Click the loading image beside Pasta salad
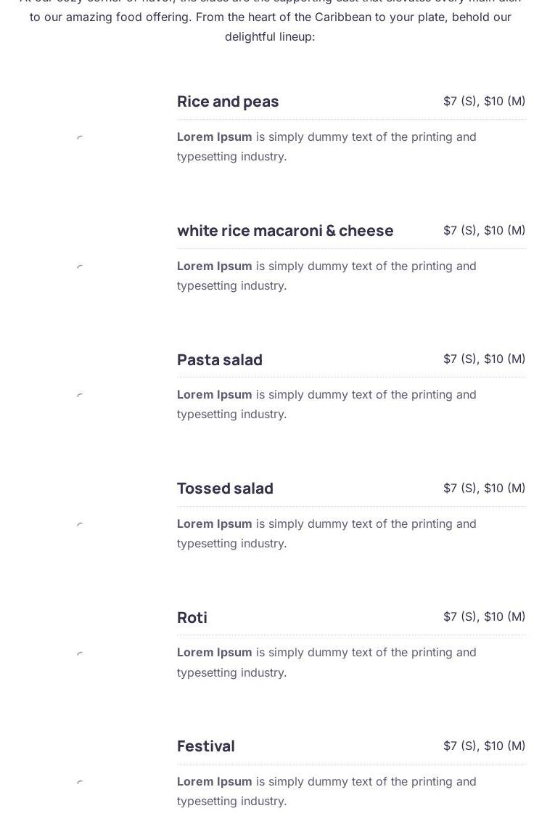 coord(80,396)
